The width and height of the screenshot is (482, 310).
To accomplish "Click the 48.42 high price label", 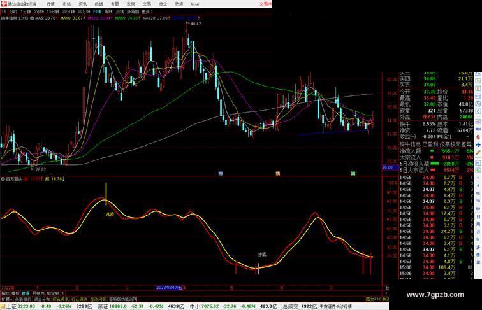I will click(196, 24).
